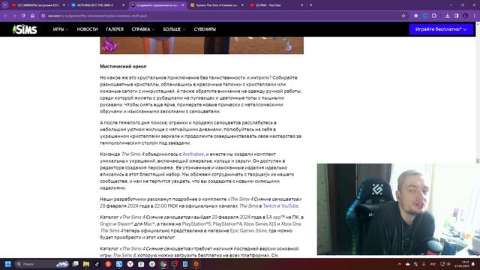Click the taskbar search box
Viewport: 480px width, 270px height.
coord(42,264)
